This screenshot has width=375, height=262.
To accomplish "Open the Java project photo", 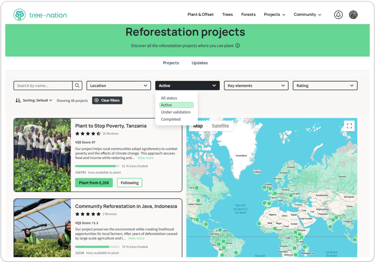I will click(x=42, y=228).
